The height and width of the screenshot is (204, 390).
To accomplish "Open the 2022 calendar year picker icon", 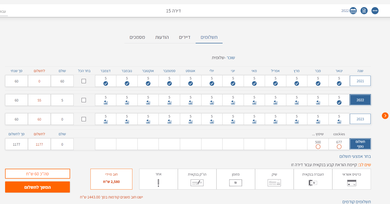I will pos(353,11).
